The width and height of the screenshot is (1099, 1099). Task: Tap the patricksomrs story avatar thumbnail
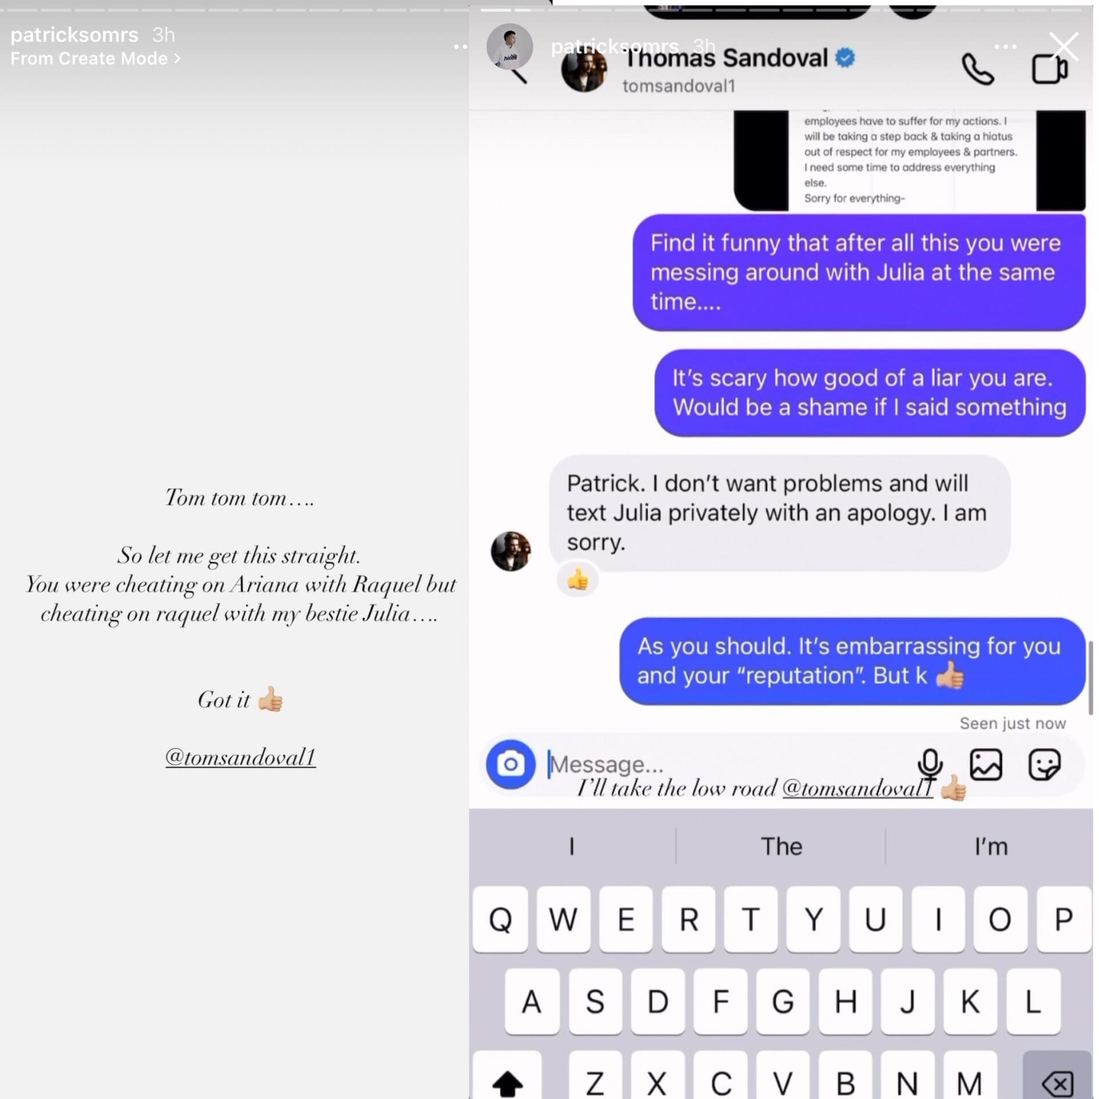pyautogui.click(x=509, y=46)
